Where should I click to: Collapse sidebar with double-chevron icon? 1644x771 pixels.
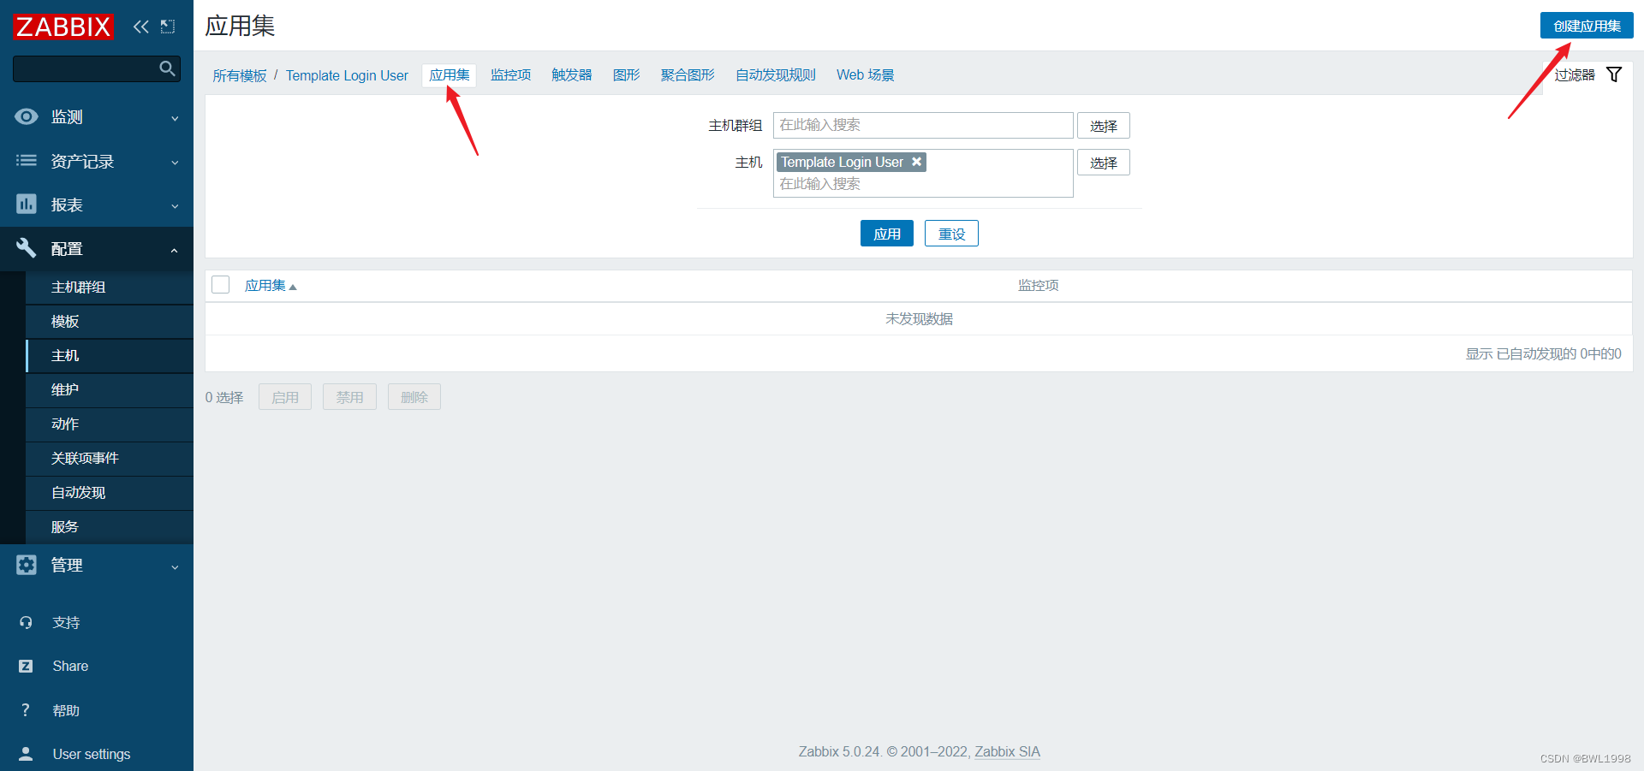pos(141,27)
